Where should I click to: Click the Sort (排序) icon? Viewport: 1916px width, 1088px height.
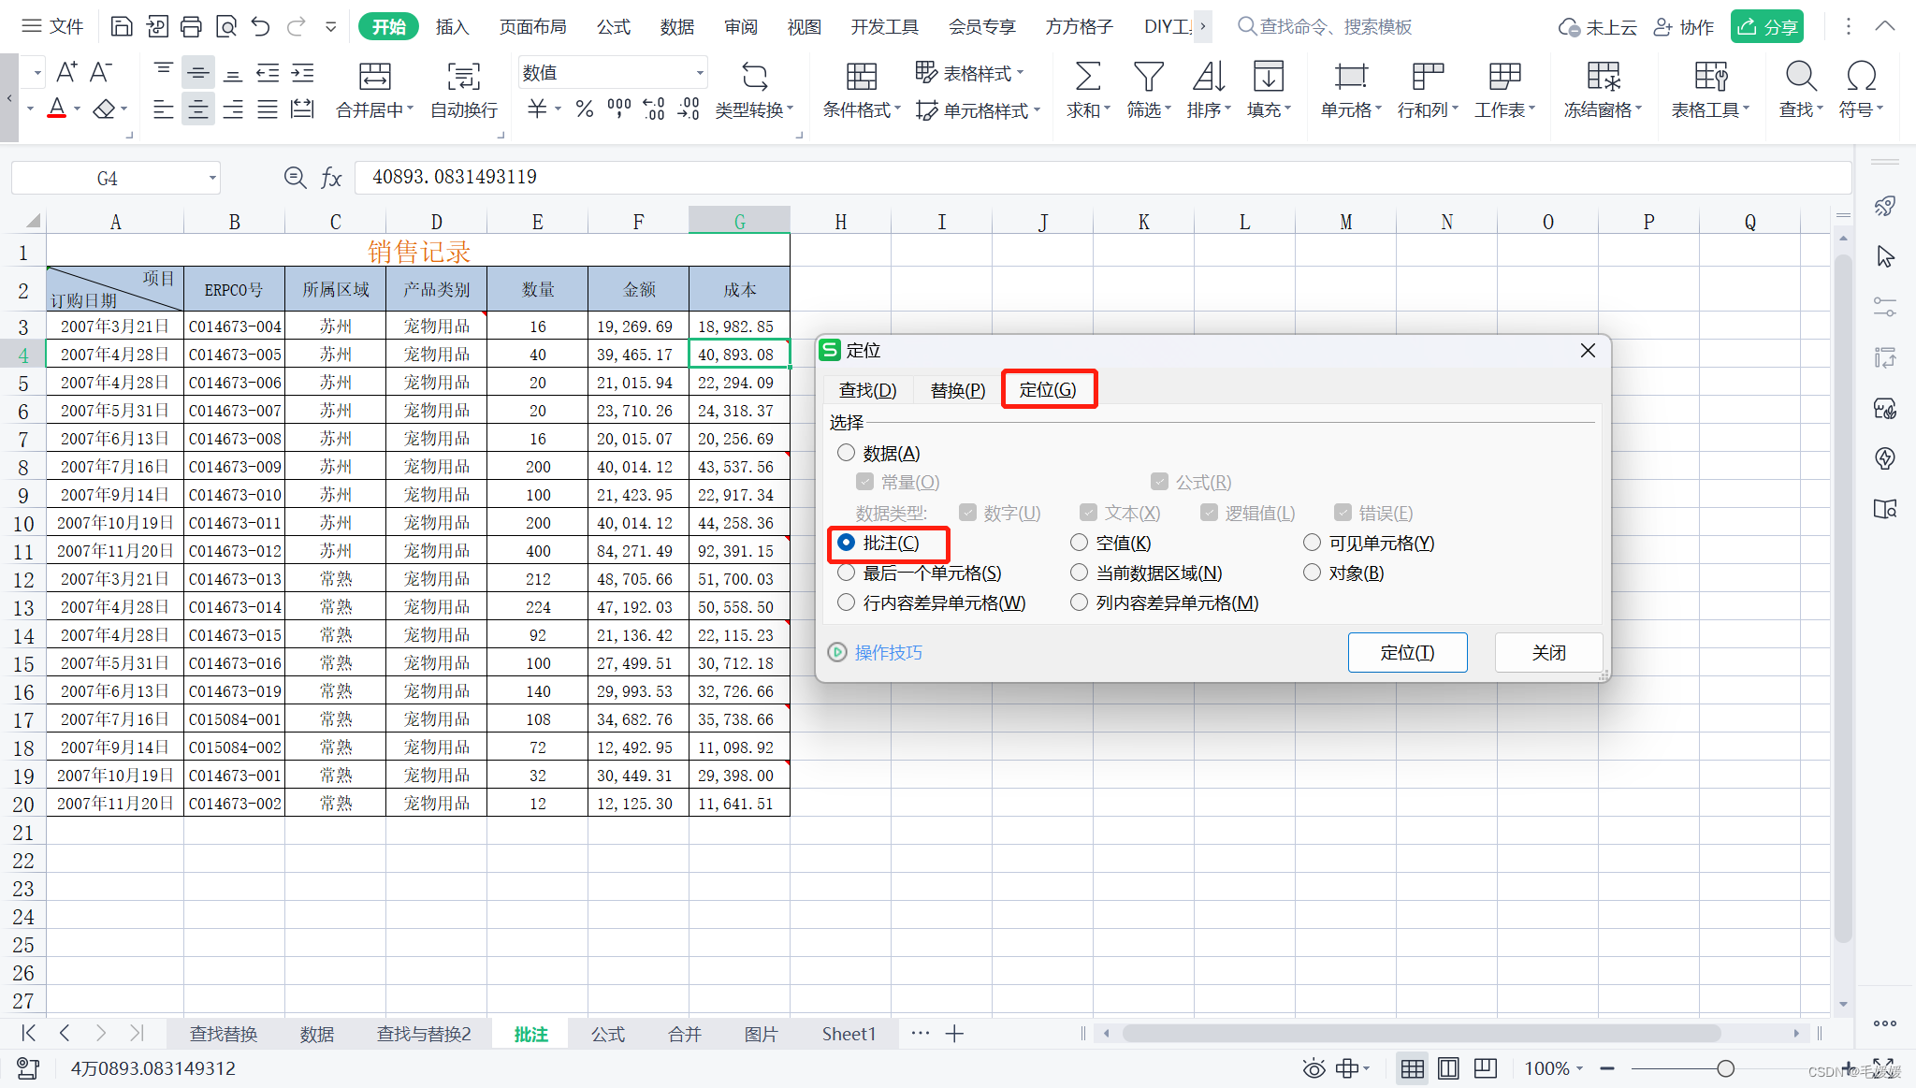point(1208,77)
